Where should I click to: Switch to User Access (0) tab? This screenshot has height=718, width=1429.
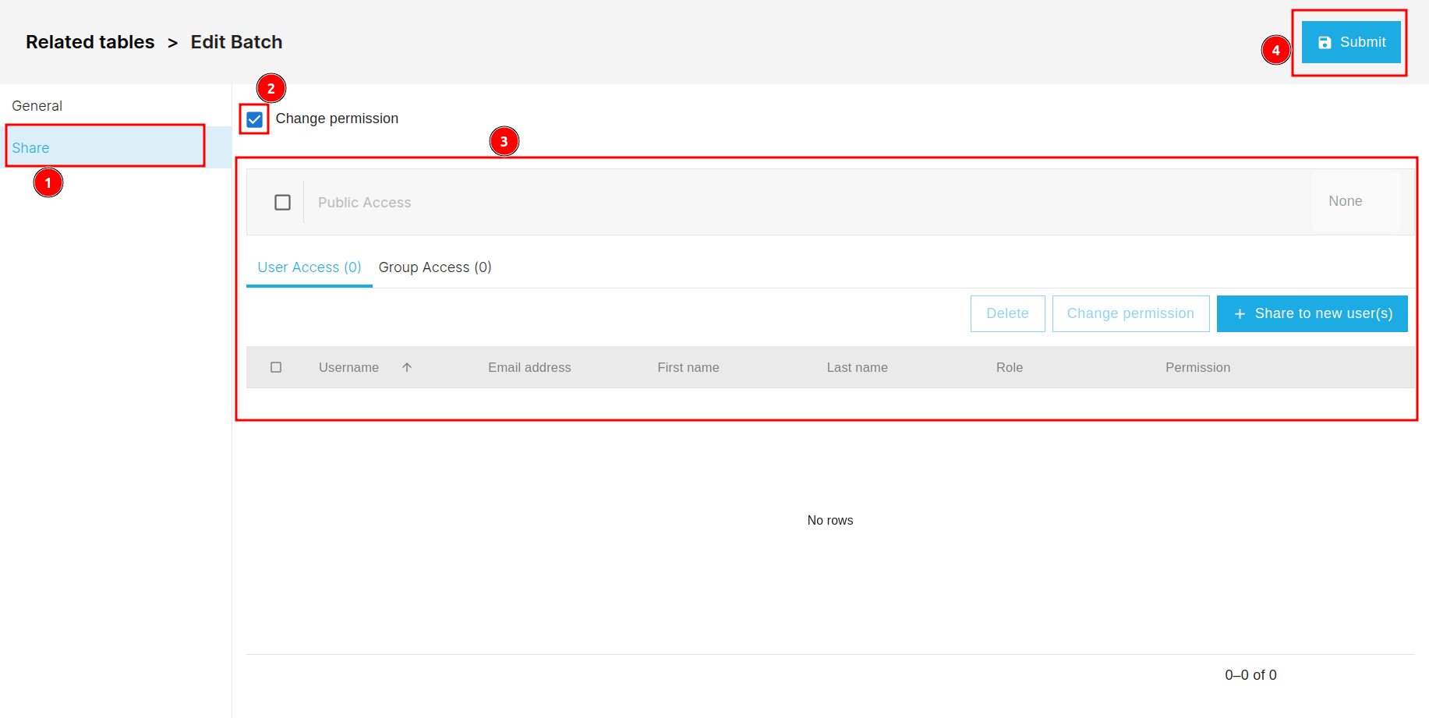[309, 267]
